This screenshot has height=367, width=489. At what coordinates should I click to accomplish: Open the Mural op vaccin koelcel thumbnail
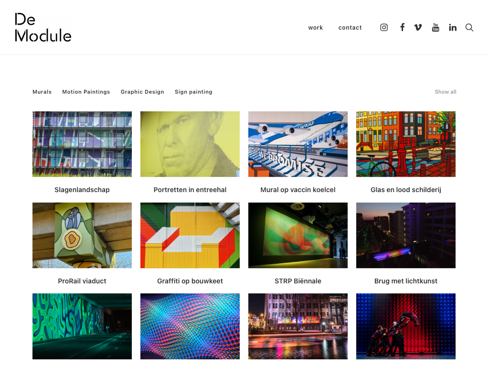pyautogui.click(x=298, y=144)
